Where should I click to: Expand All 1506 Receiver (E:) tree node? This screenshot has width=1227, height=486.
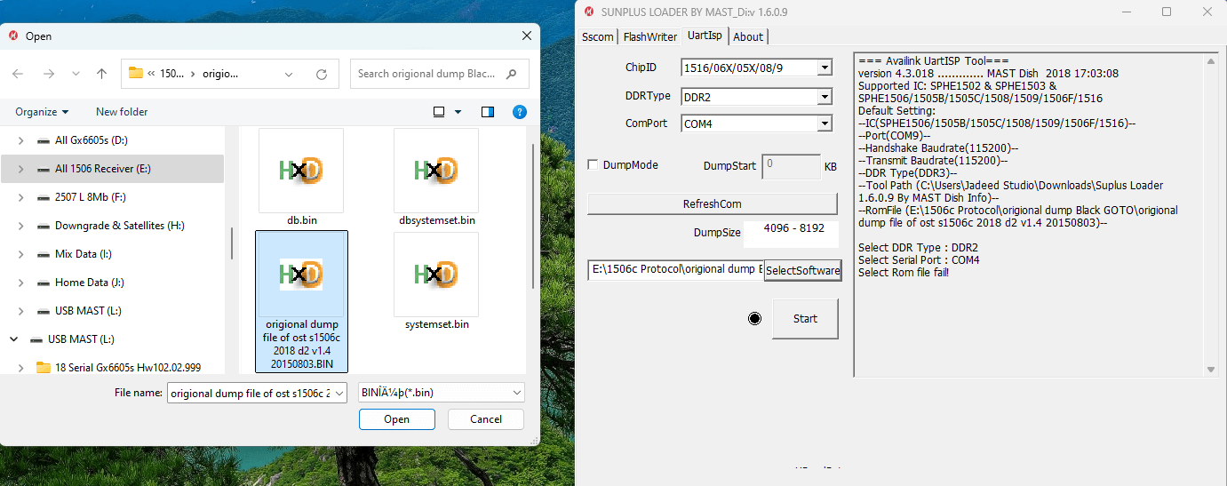click(x=20, y=169)
